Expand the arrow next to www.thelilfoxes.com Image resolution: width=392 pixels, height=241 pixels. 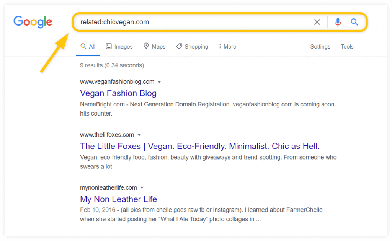click(140, 135)
